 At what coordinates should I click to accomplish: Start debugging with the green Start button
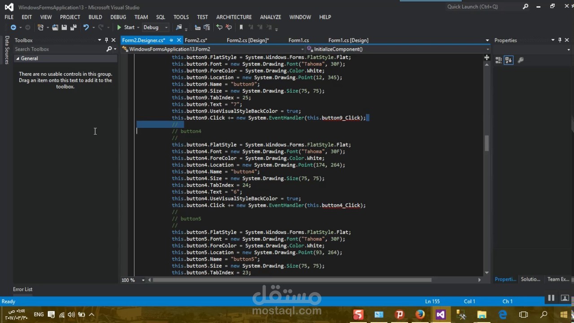click(126, 27)
